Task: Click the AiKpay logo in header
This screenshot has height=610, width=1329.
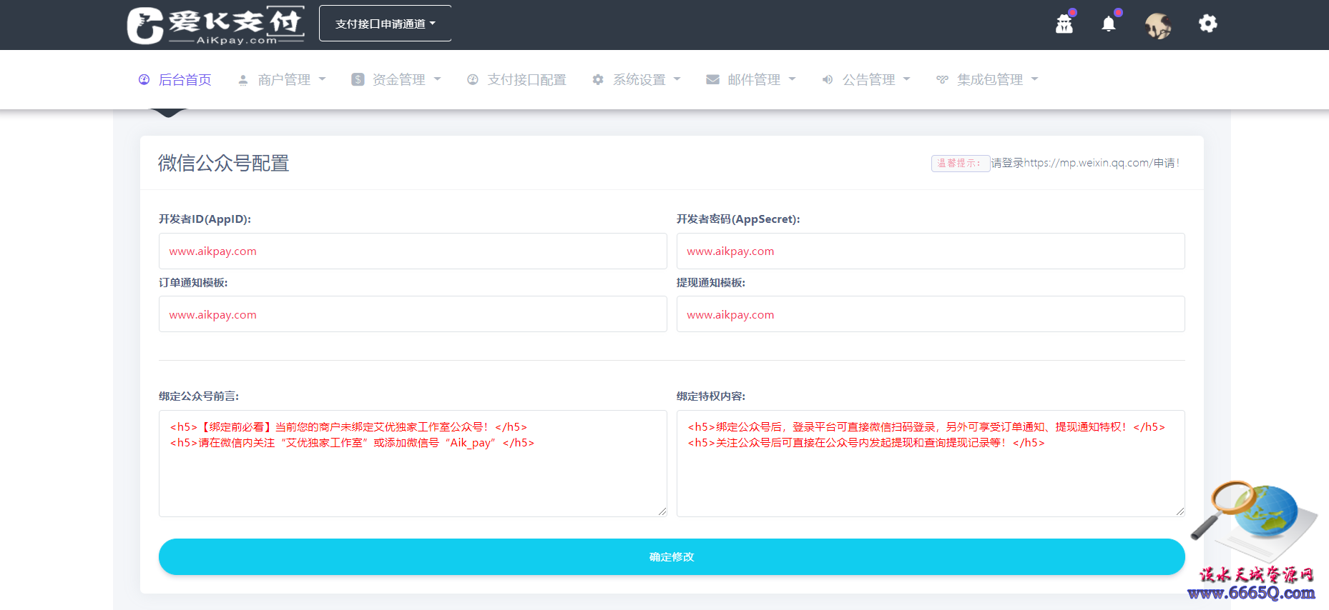Action: tap(215, 25)
